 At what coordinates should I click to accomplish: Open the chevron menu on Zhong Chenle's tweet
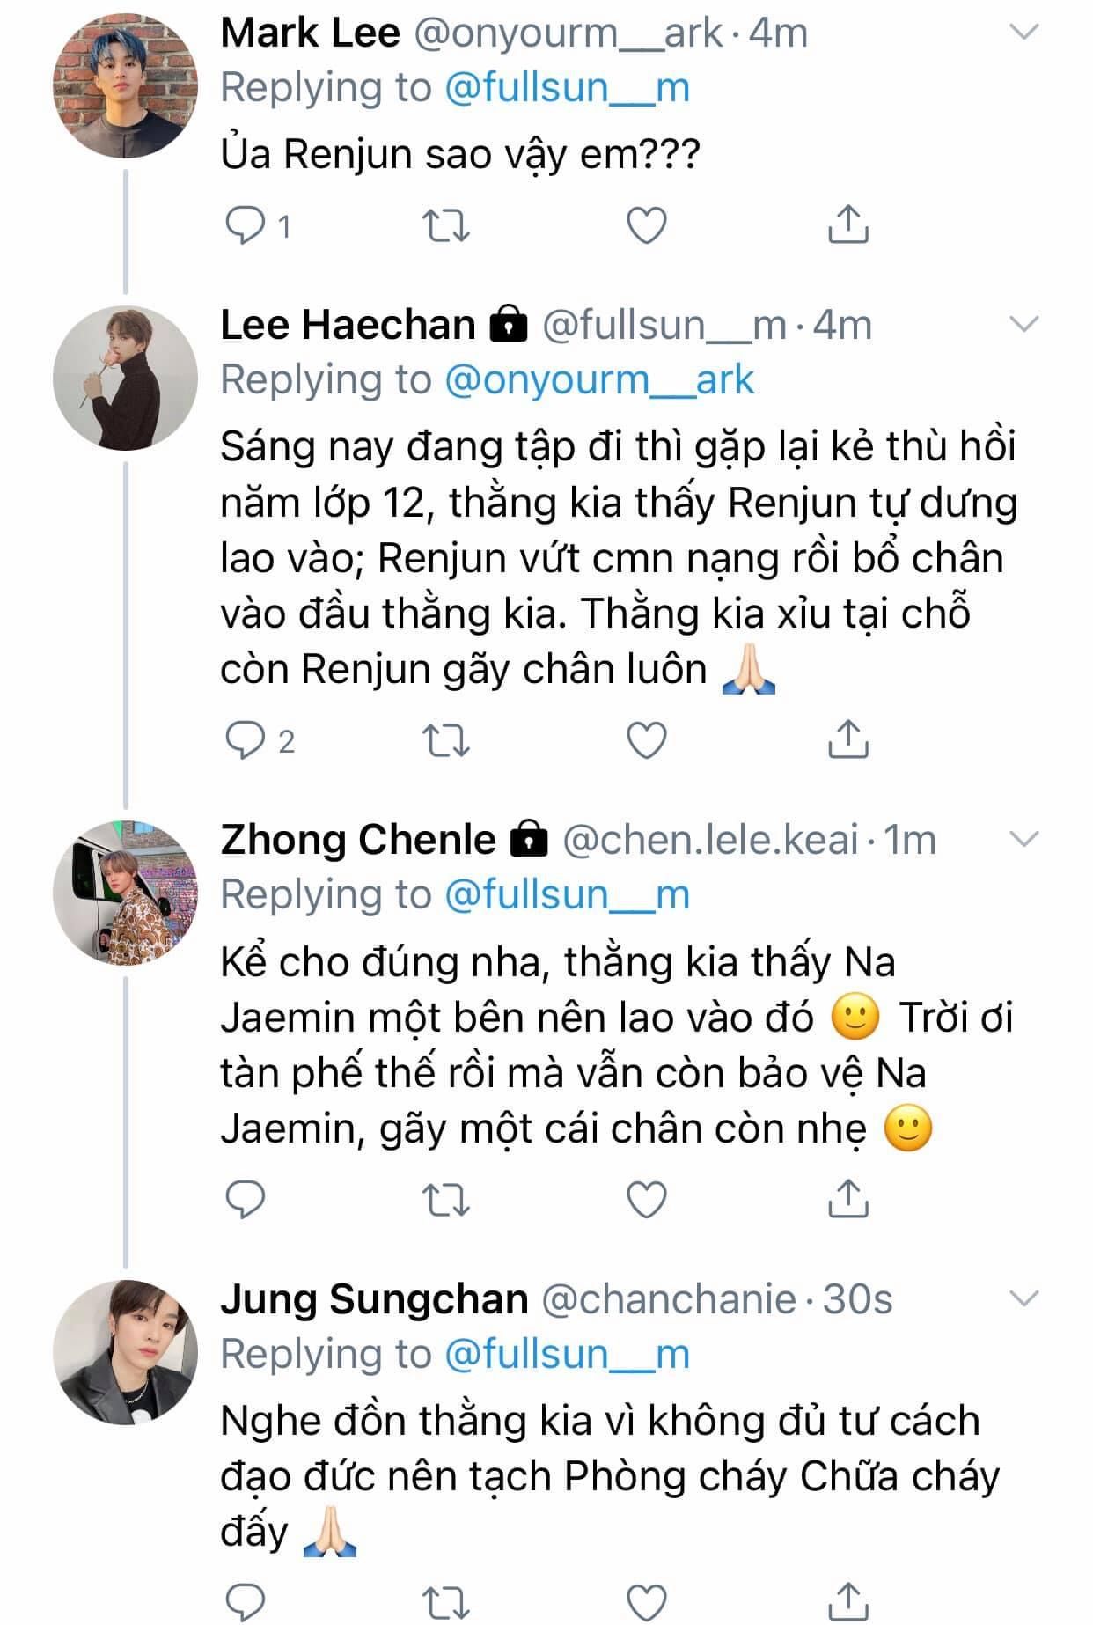1023,839
